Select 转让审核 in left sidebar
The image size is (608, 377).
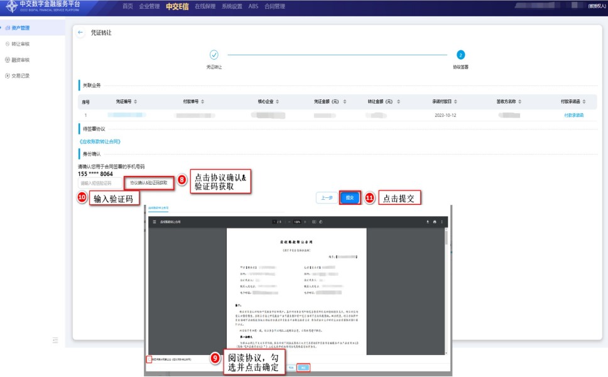(20, 44)
